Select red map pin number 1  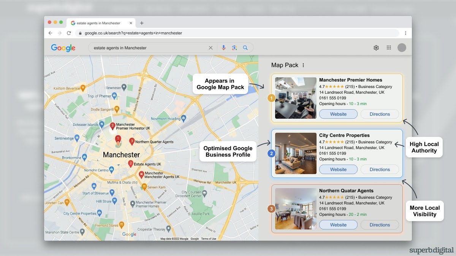pyautogui.click(x=118, y=140)
